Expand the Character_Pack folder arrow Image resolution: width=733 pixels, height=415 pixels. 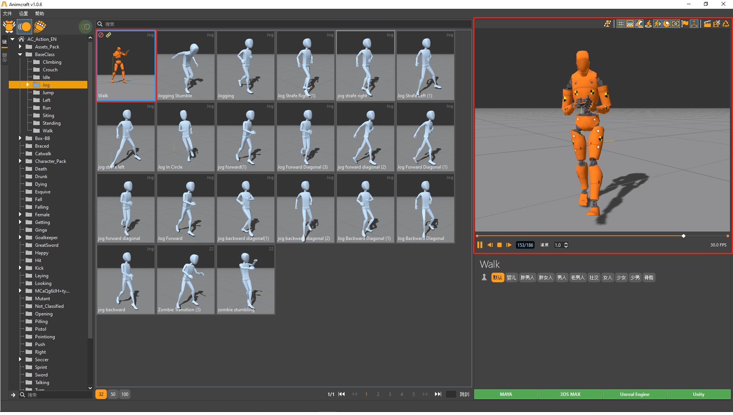(20, 161)
